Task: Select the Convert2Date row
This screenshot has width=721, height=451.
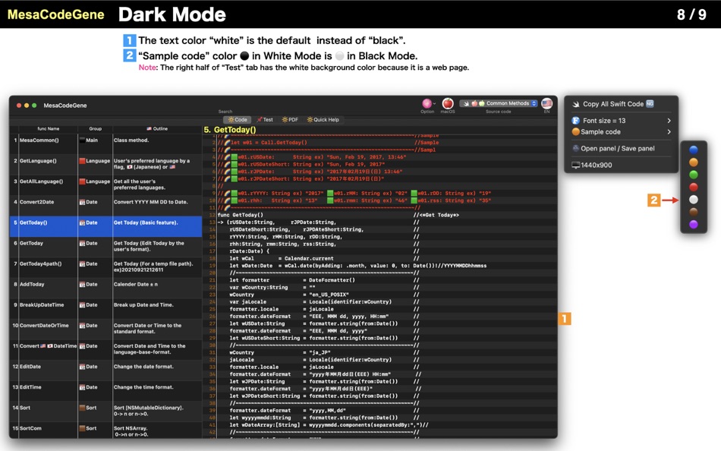Action: click(x=105, y=205)
